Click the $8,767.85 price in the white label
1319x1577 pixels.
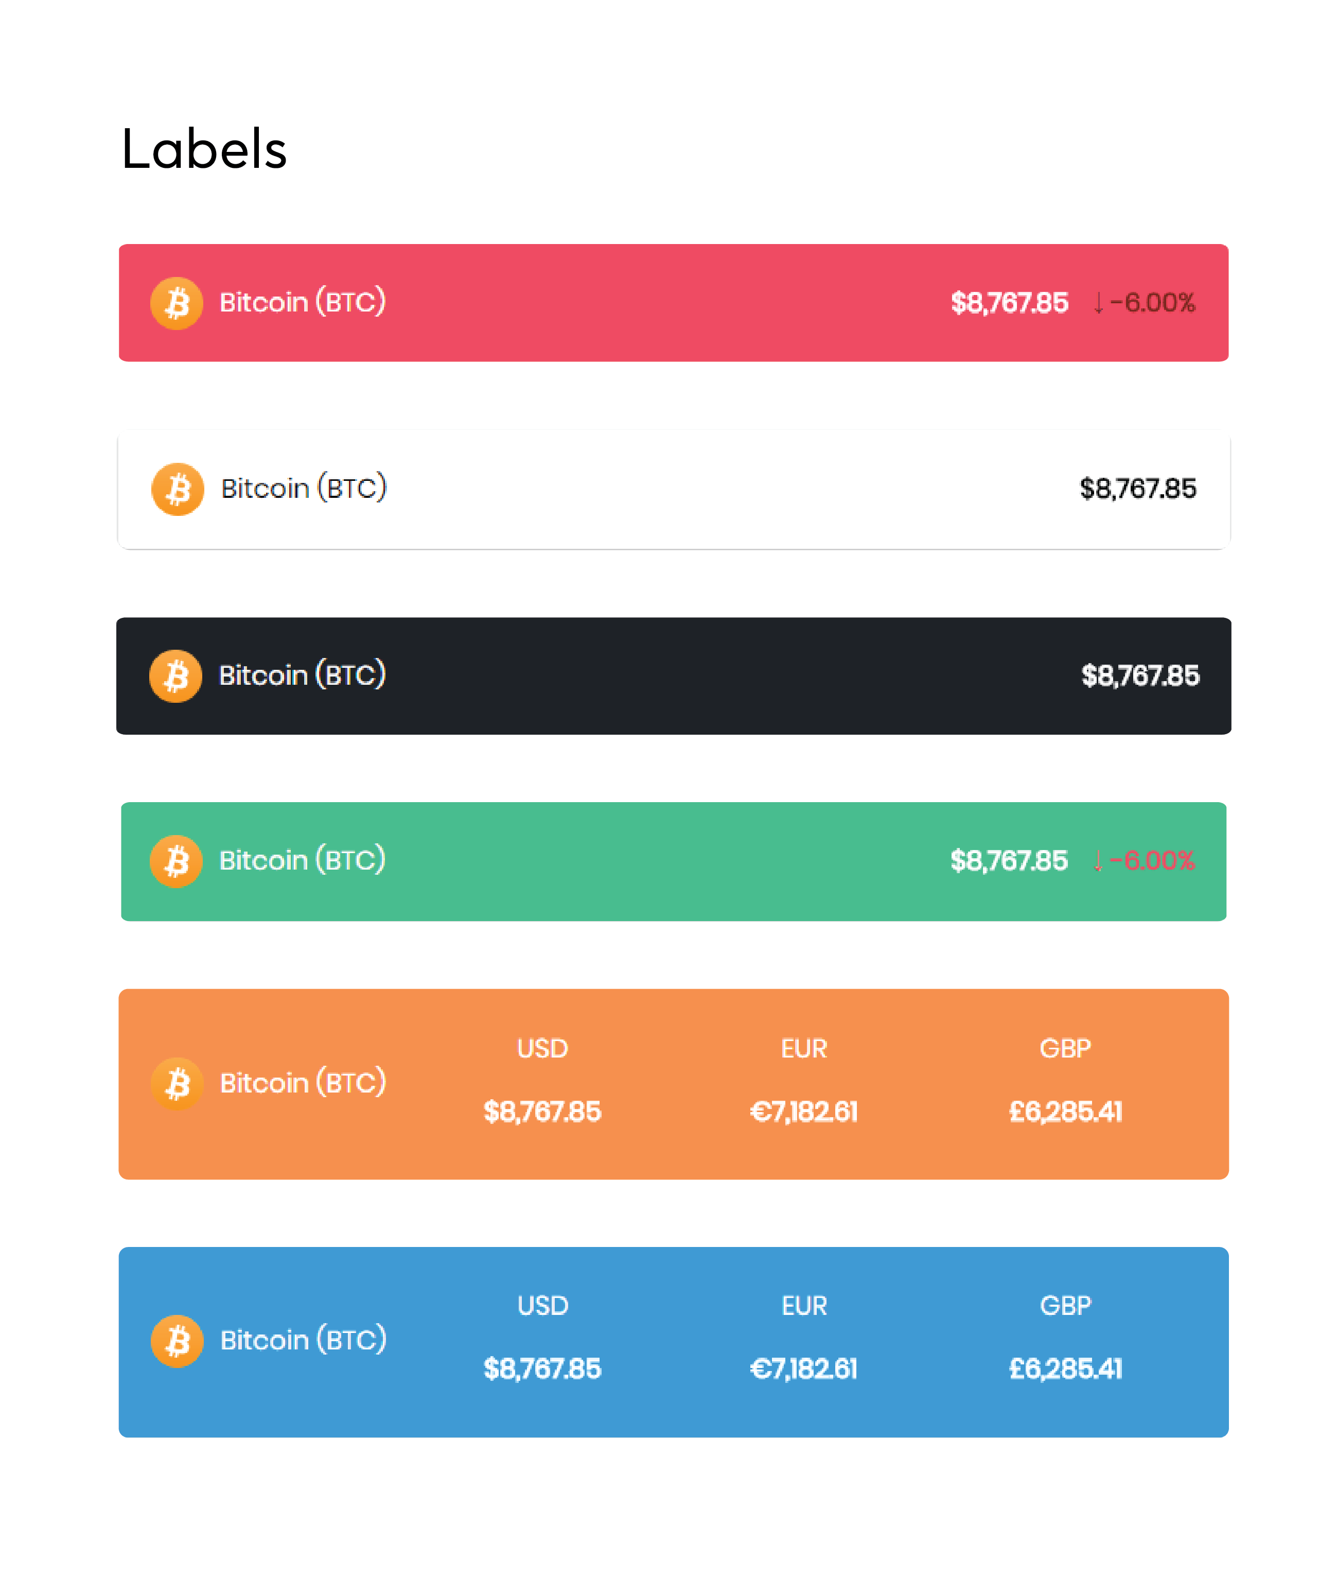tap(1138, 489)
